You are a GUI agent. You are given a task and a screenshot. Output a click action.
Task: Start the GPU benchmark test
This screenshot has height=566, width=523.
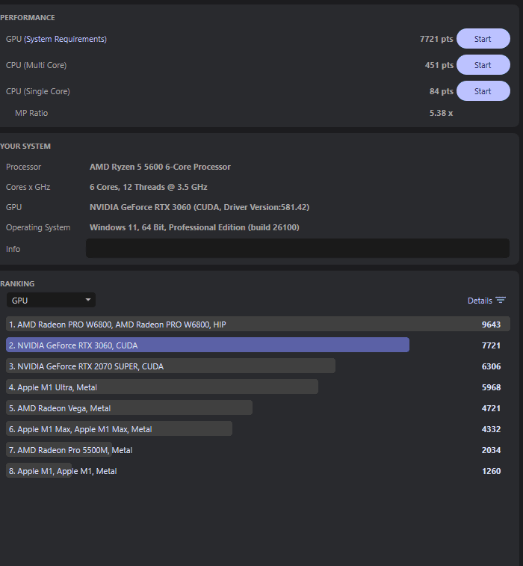click(x=483, y=39)
